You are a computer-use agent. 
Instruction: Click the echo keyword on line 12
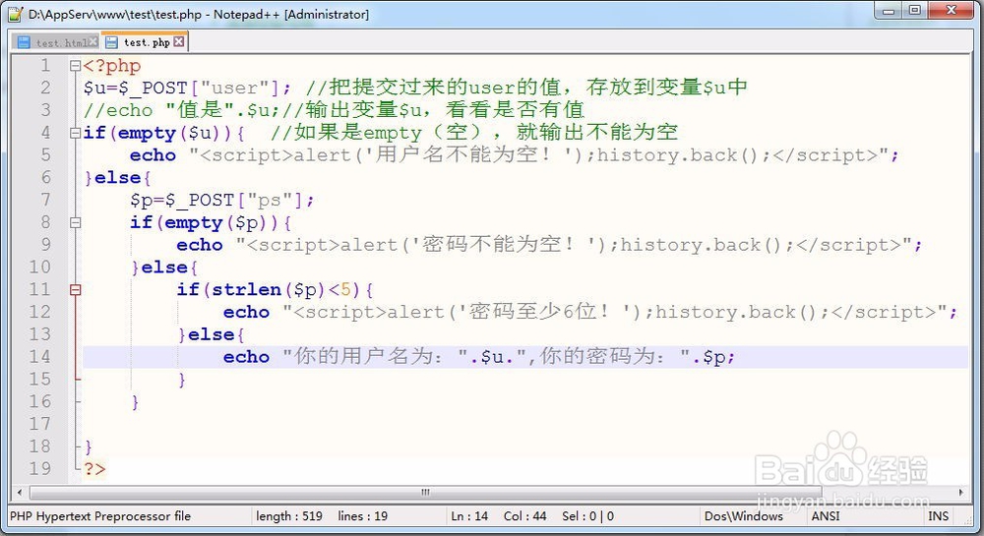tap(246, 312)
